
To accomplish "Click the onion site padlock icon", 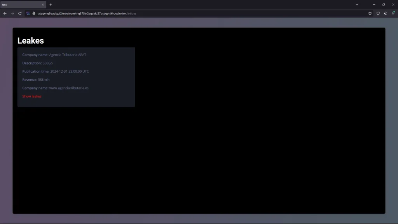I will tap(34, 13).
